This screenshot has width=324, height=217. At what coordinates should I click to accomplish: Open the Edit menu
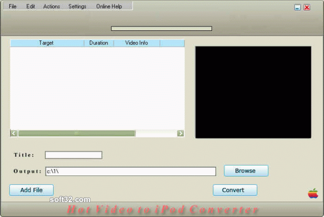pyautogui.click(x=30, y=6)
